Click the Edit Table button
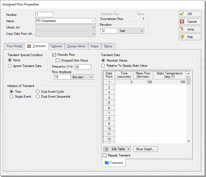Screen dimensions: 206x177 coord(117,149)
